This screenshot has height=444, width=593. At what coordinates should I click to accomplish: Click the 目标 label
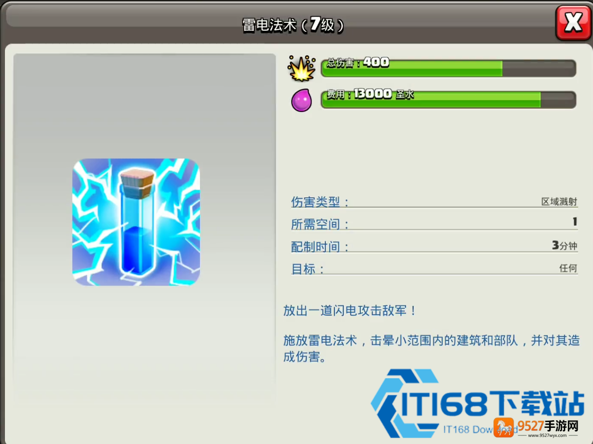tap(307, 269)
